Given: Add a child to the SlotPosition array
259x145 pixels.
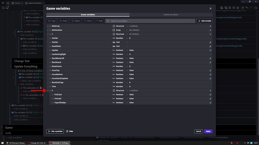Looking at the screenshot, I should pyautogui.click(x=210, y=30).
